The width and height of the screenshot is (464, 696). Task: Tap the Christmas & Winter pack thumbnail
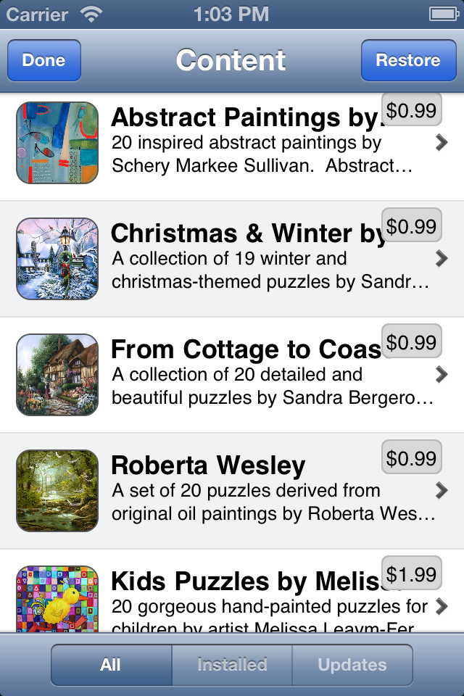click(57, 259)
